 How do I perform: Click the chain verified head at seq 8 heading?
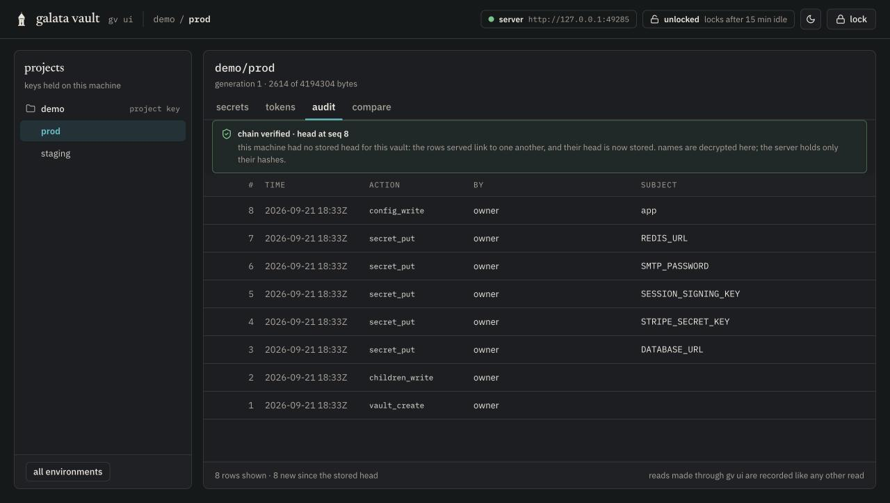[293, 134]
